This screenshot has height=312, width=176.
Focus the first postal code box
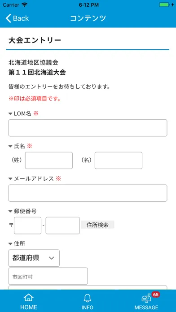pos(28,225)
